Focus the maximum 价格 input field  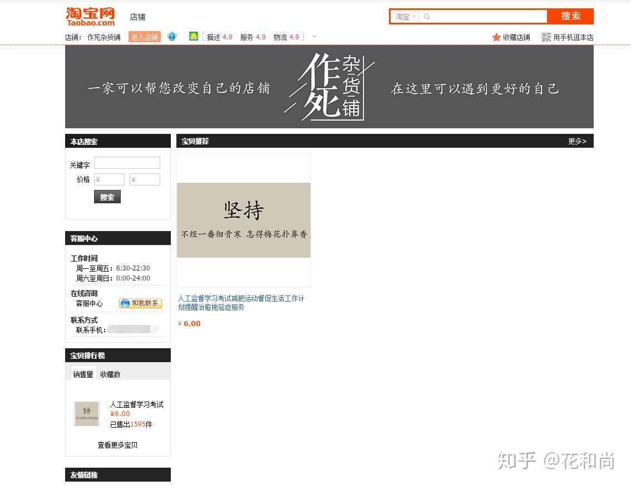145,179
